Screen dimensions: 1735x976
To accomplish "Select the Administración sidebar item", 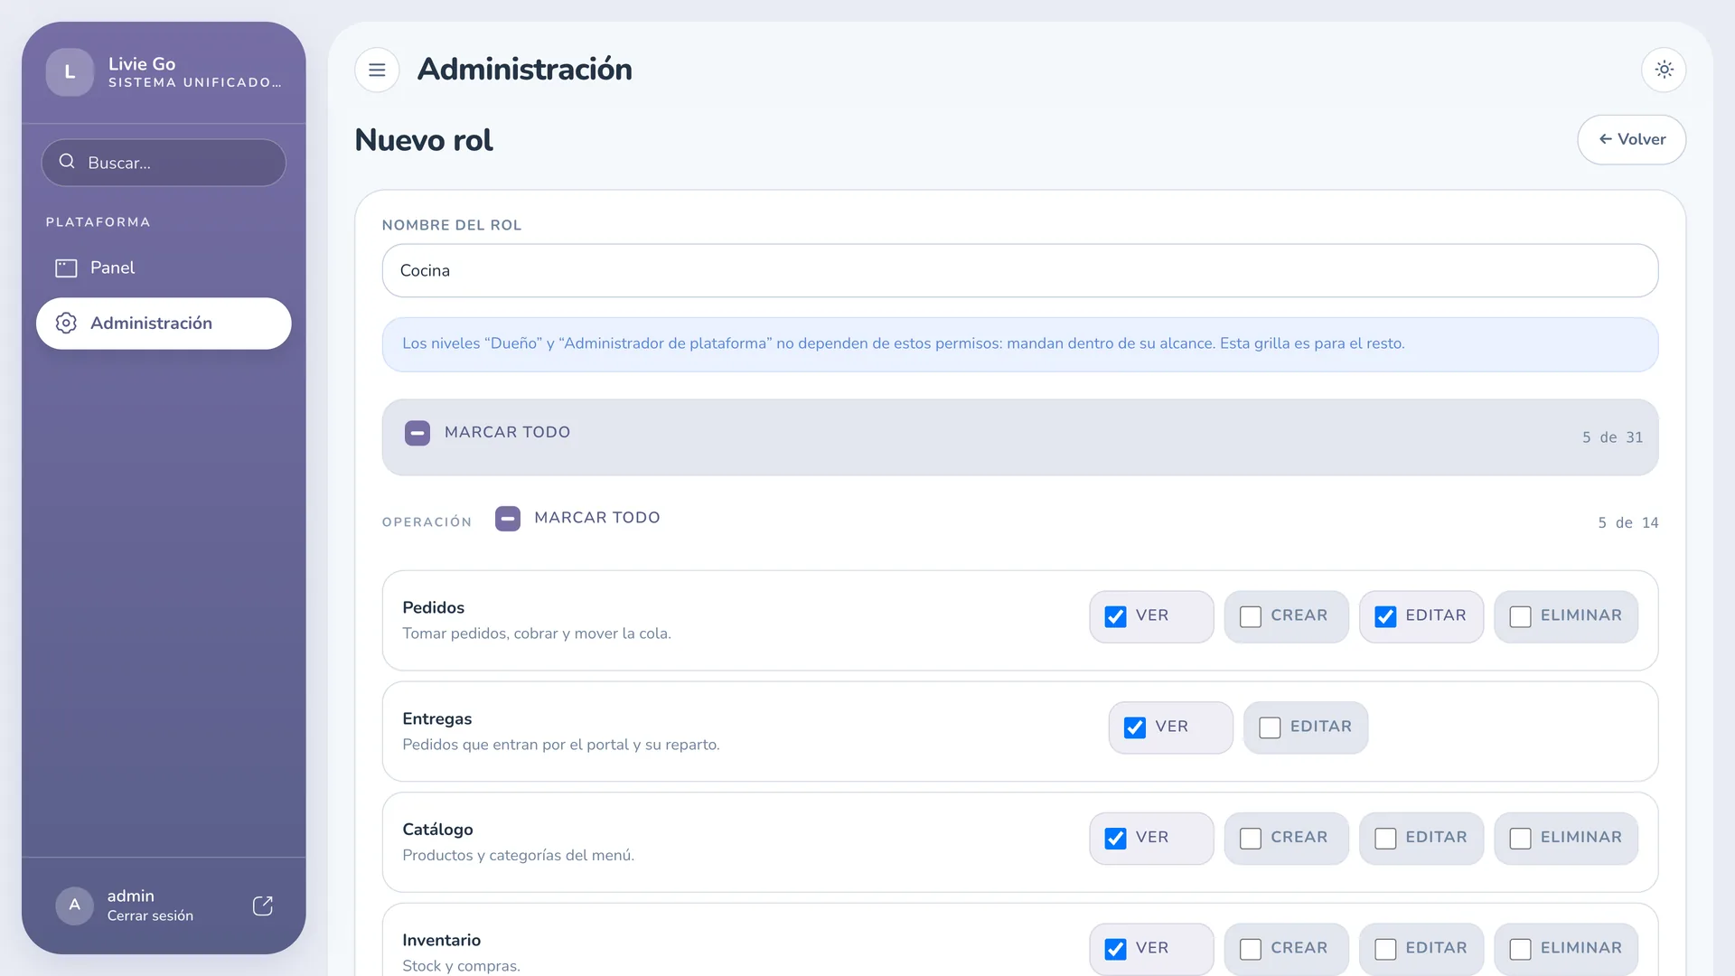I will (x=164, y=324).
